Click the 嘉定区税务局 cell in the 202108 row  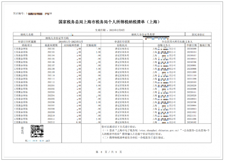tap(122, 69)
